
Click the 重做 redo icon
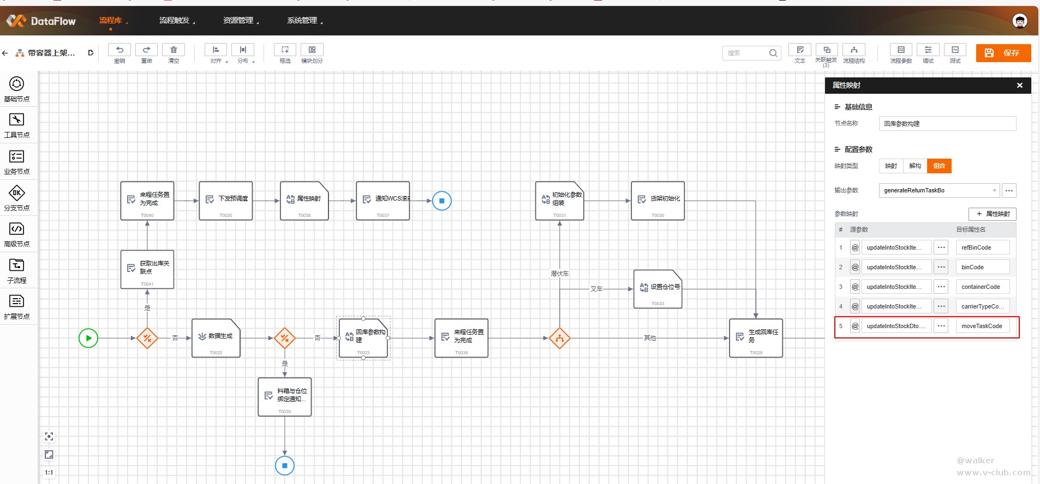point(146,50)
